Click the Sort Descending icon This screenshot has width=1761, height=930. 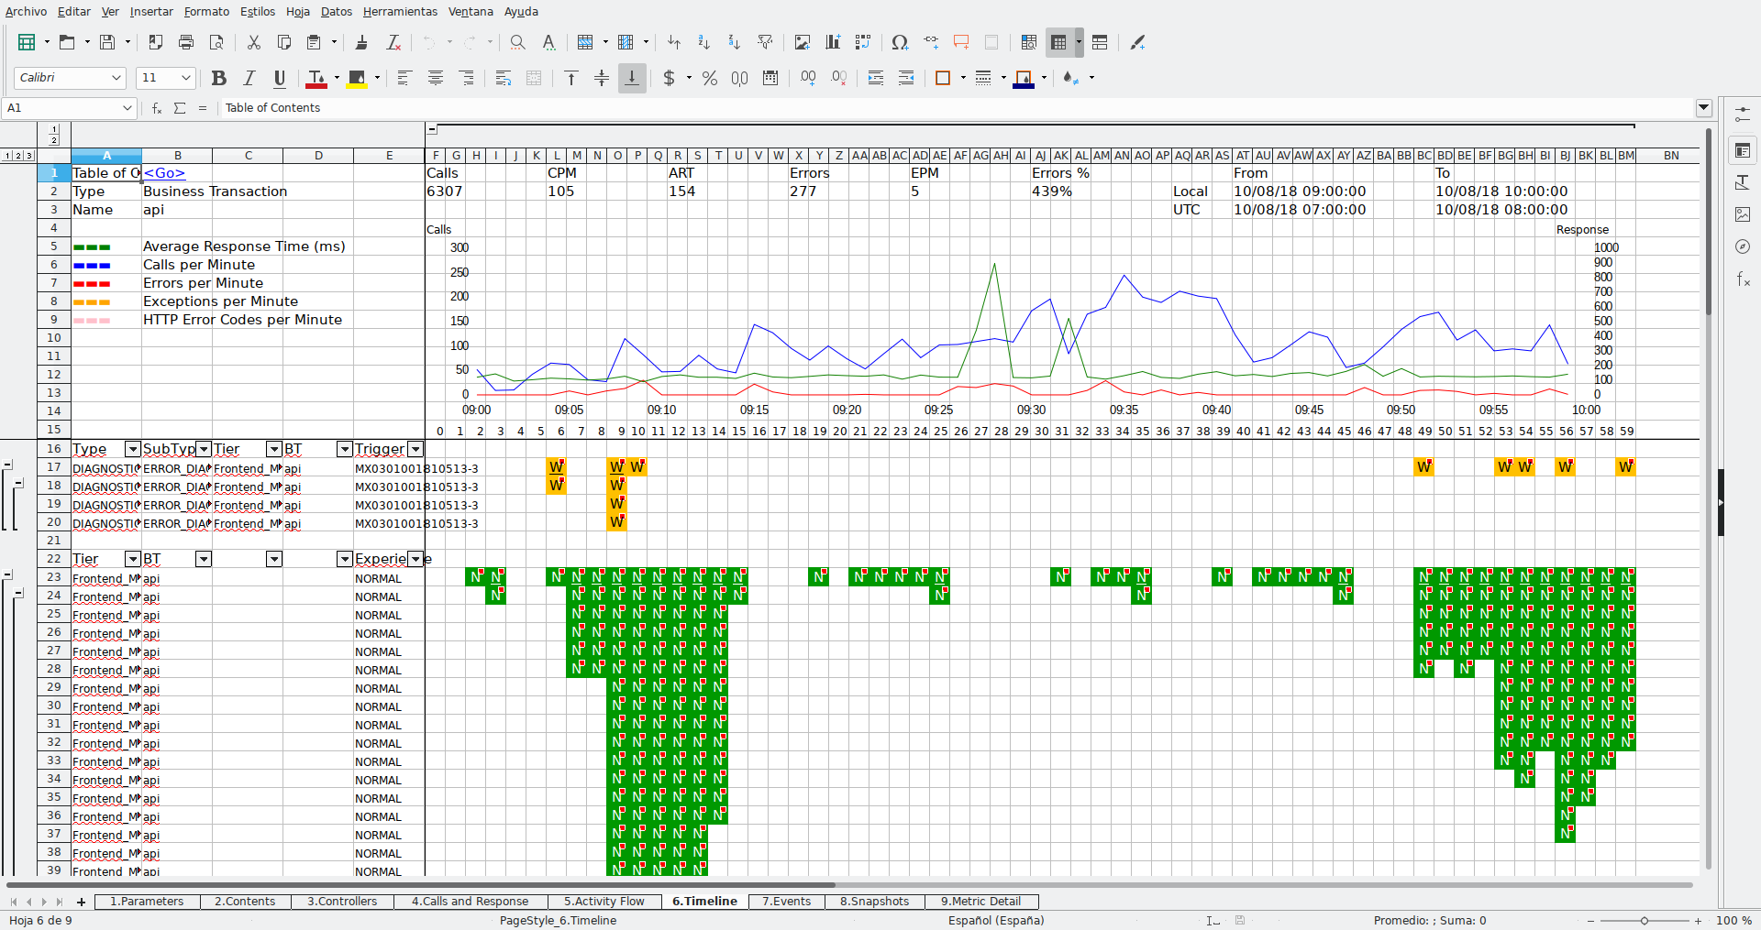[x=734, y=42]
